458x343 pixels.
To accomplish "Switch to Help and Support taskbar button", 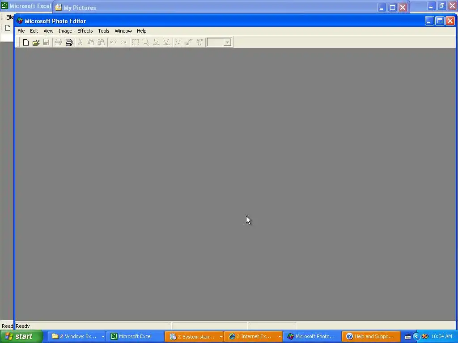I will pos(370,337).
